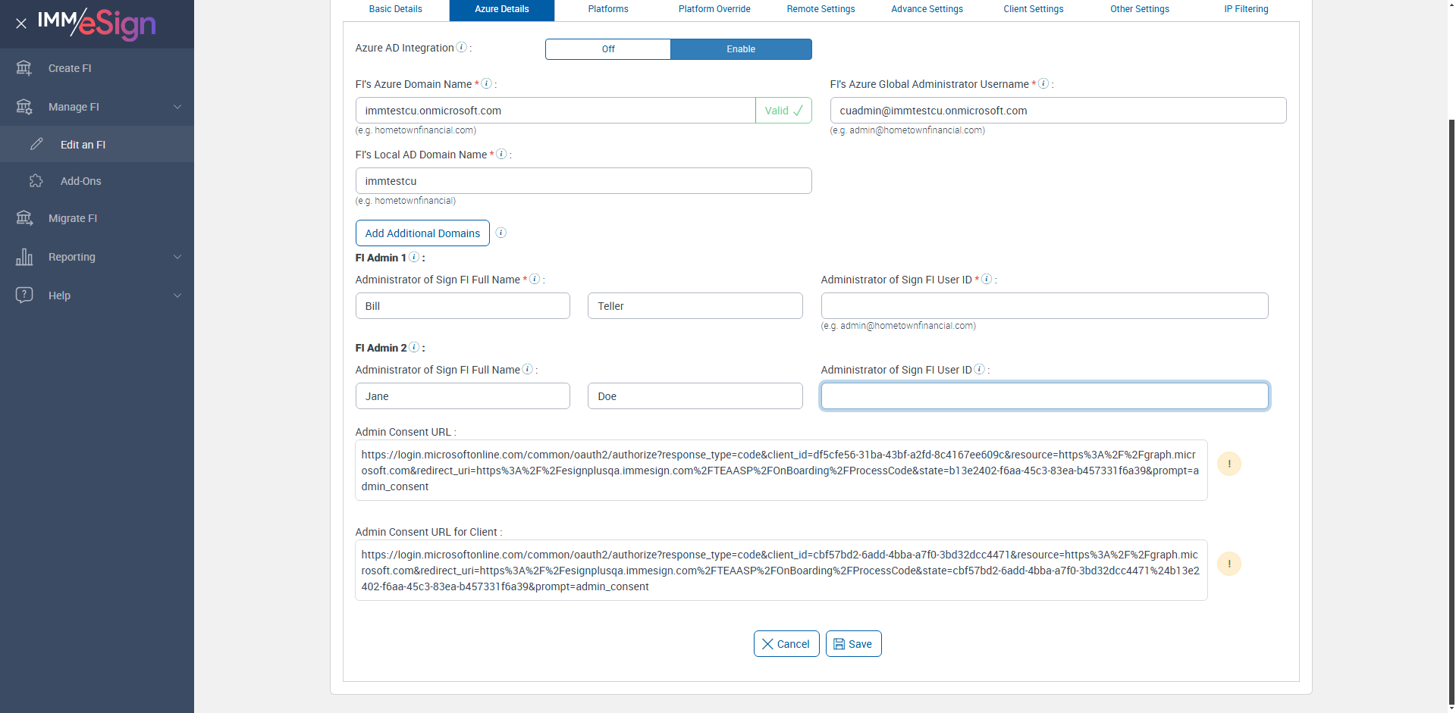This screenshot has width=1456, height=713.
Task: Click the page vertical scrollbar
Action: tap(1451, 413)
